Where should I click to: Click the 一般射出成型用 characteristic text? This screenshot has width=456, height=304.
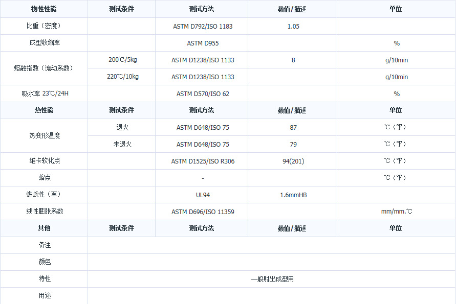(272, 279)
